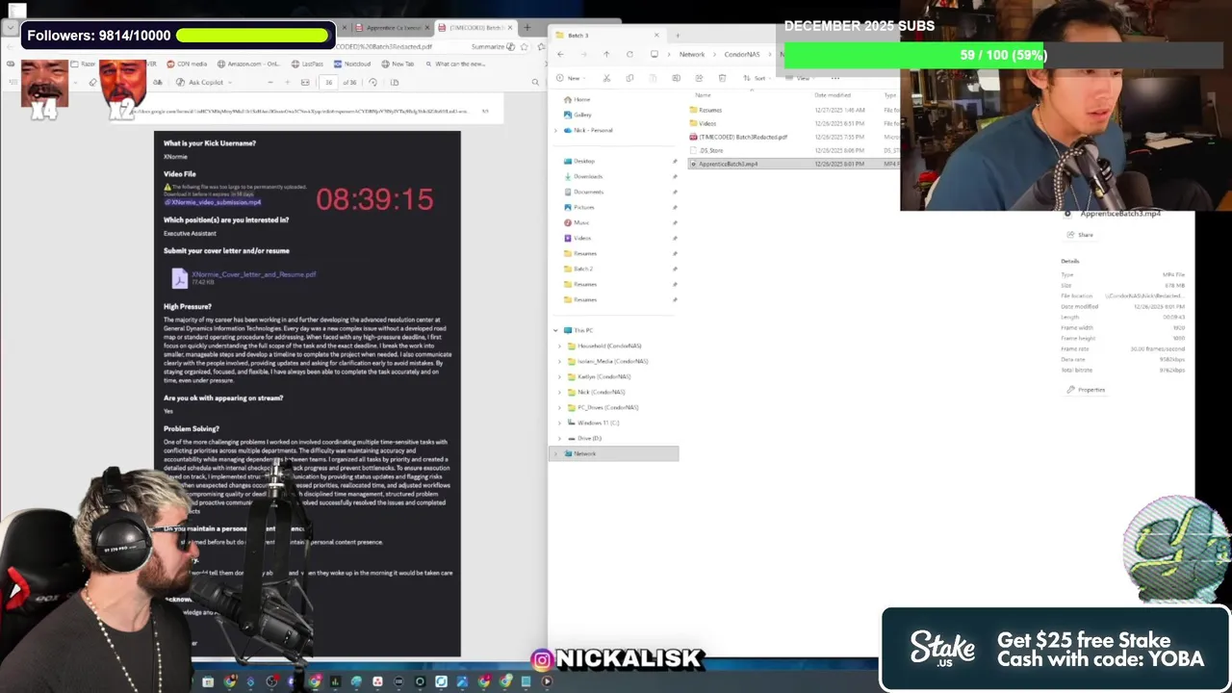1232x693 pixels.
Task: Expand the Nick - Personal OneDrive node
Action: [x=555, y=130]
